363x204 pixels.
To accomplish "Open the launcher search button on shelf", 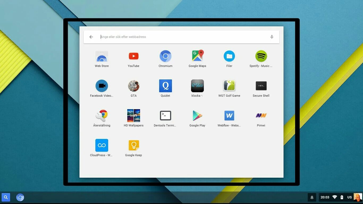I will point(6,197).
